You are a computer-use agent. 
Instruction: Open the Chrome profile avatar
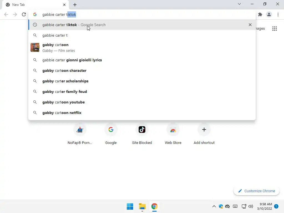click(x=269, y=14)
